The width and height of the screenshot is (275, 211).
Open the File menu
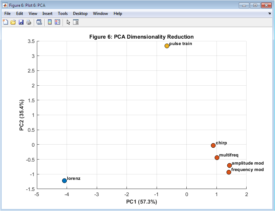[7, 14]
